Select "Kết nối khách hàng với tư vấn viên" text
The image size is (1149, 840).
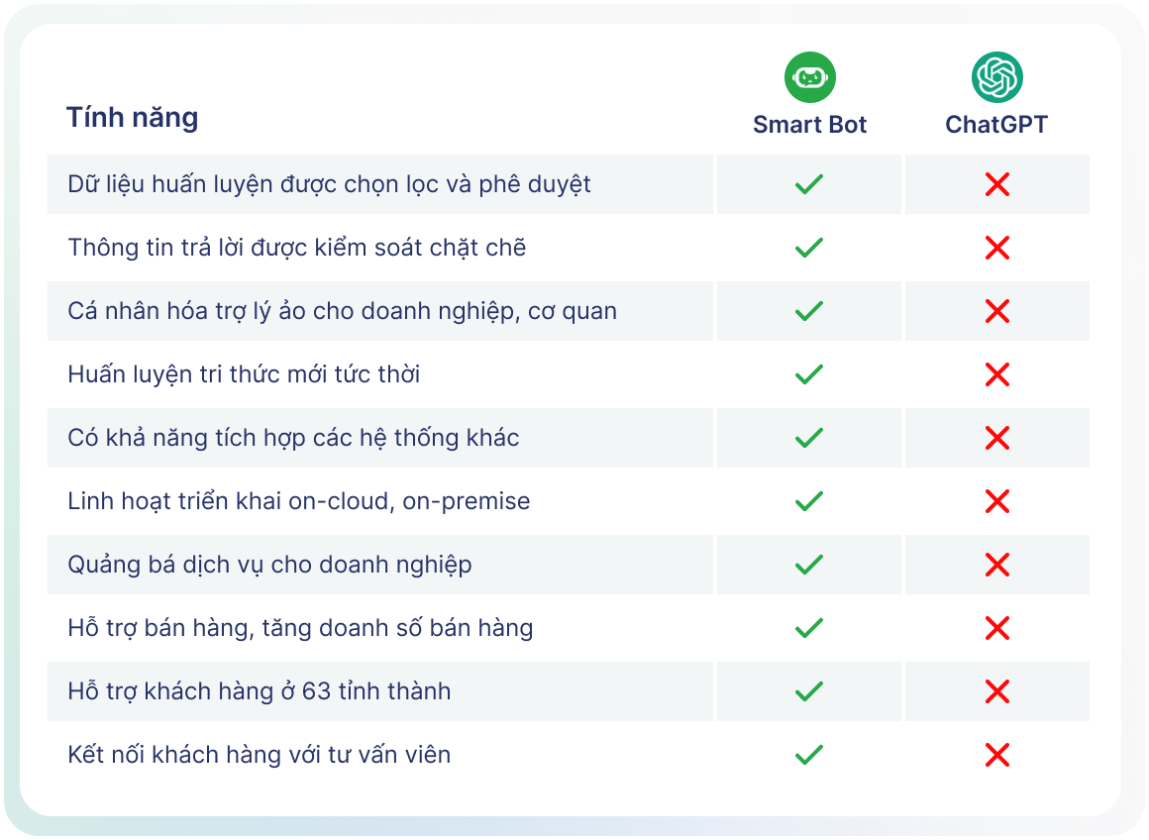click(259, 755)
